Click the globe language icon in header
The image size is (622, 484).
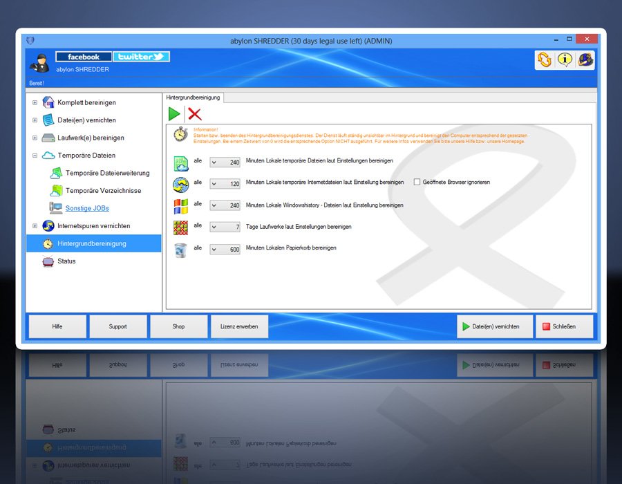[585, 60]
